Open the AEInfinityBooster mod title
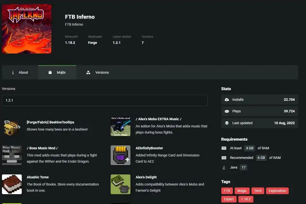The width and height of the screenshot is (306, 204). pos(149,148)
